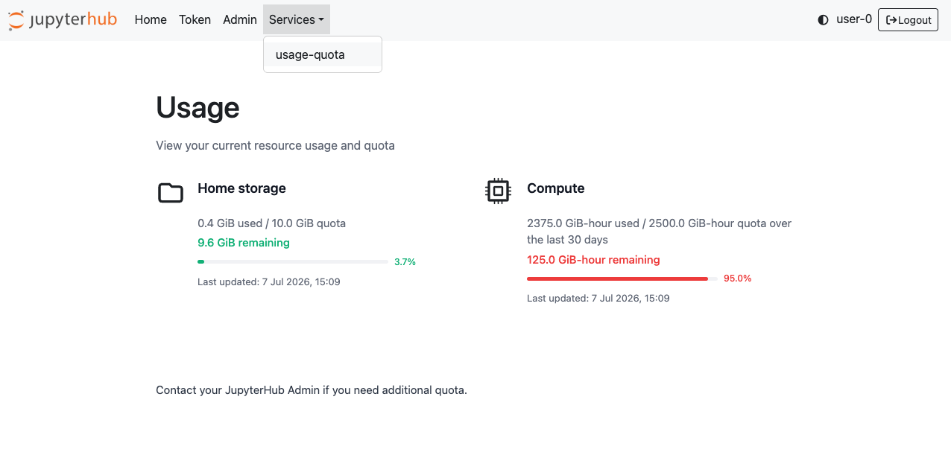Click the 3.7% storage percentage

(405, 262)
